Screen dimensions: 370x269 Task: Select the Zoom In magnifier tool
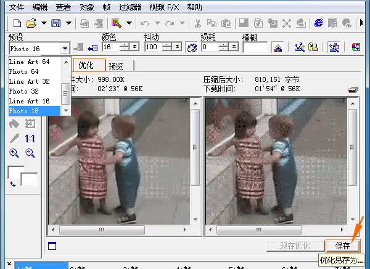click(14, 153)
